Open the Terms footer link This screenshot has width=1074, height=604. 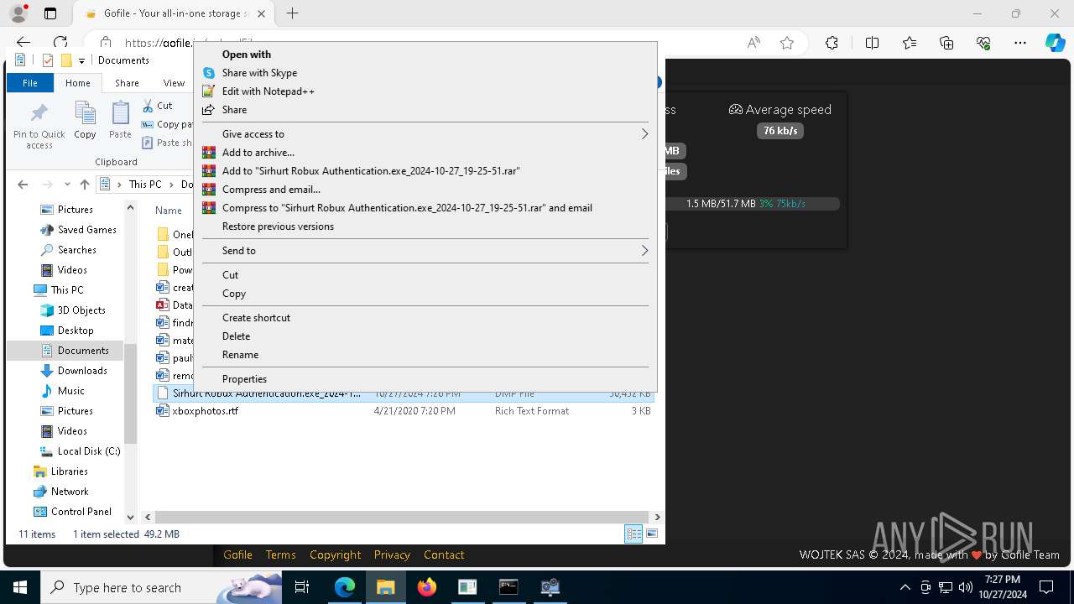(280, 555)
